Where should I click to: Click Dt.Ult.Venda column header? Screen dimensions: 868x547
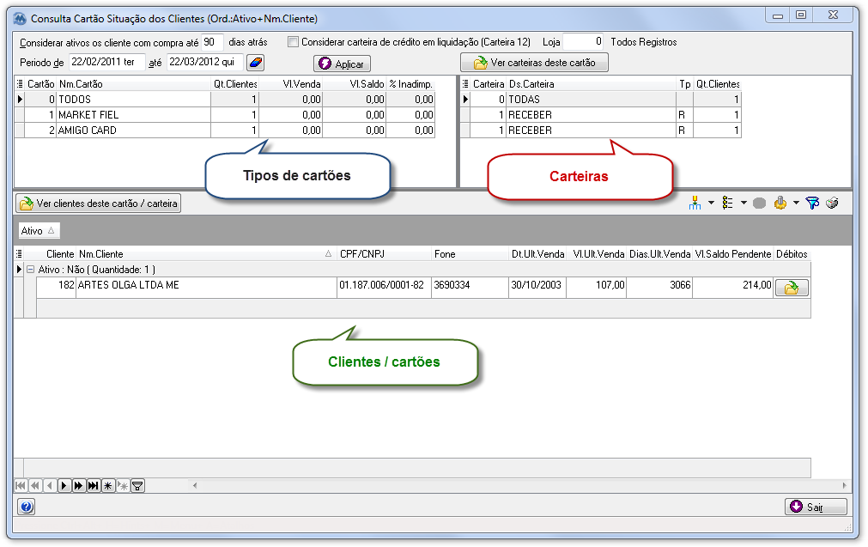[537, 254]
